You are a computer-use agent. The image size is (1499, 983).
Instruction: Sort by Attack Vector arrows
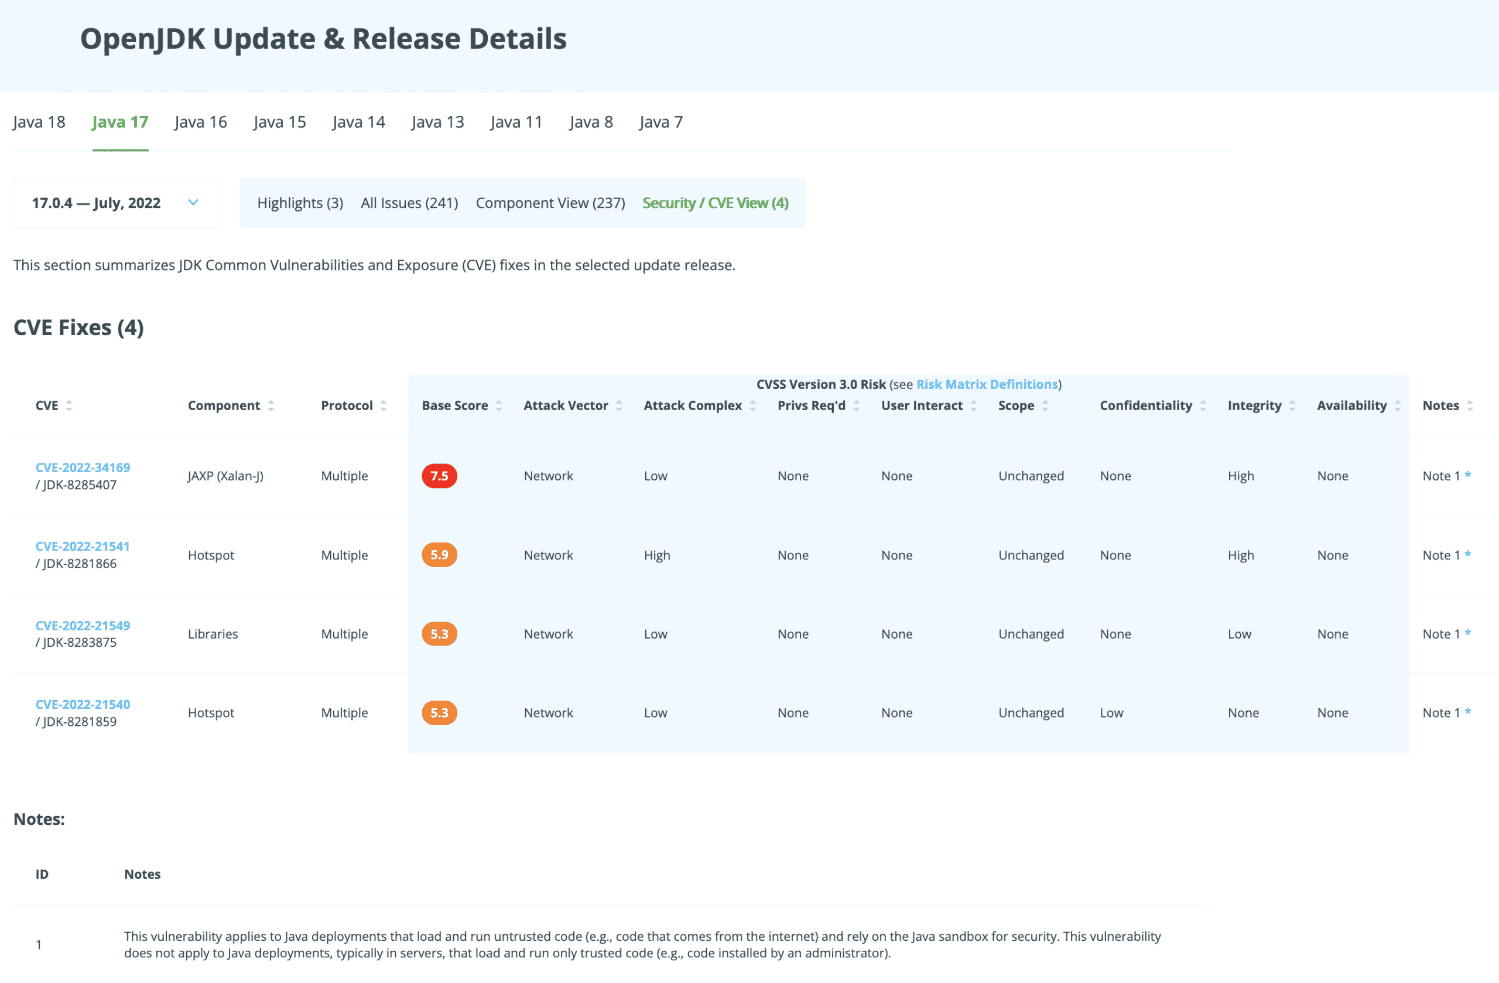pos(619,406)
